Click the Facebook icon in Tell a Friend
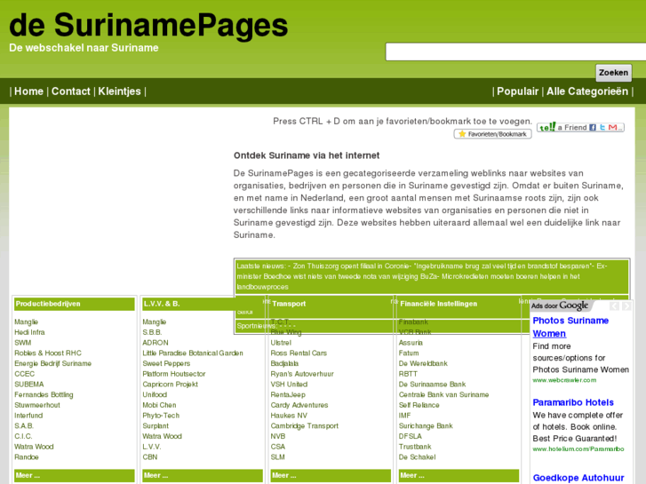This screenshot has width=646, height=484. (593, 127)
